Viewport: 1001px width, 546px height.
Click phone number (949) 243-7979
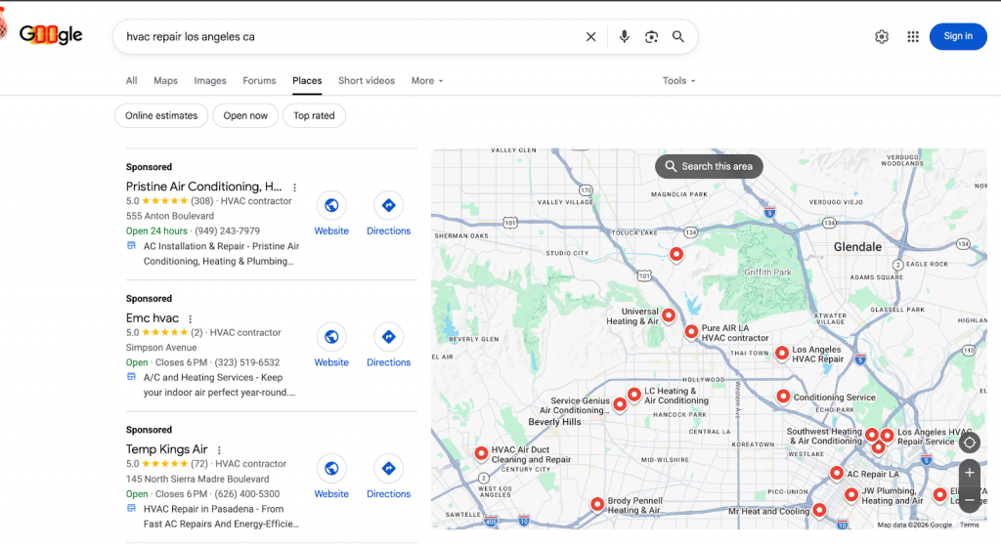(x=227, y=231)
